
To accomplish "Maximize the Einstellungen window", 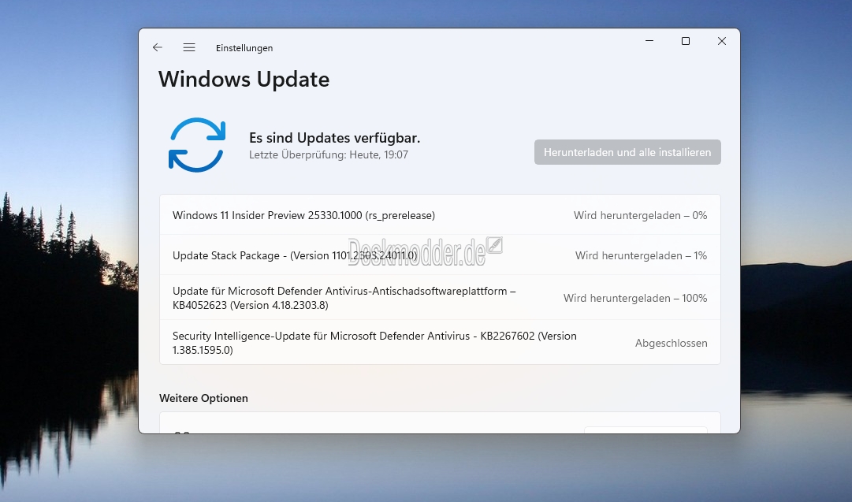I will 686,41.
